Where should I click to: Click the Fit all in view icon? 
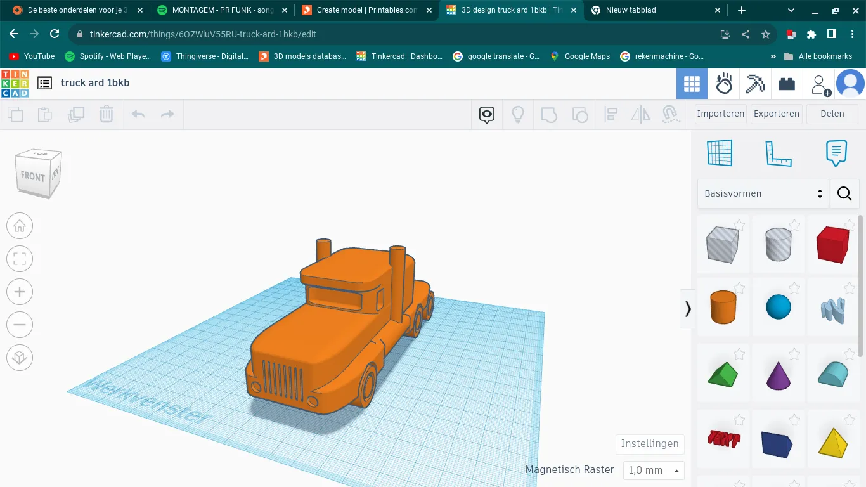(20, 259)
